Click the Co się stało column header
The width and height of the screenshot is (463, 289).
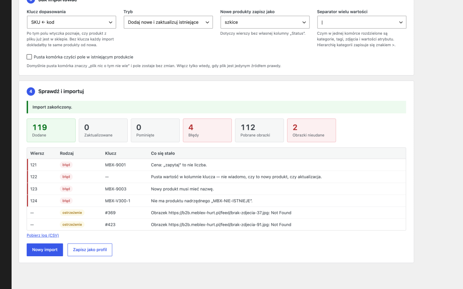(163, 153)
